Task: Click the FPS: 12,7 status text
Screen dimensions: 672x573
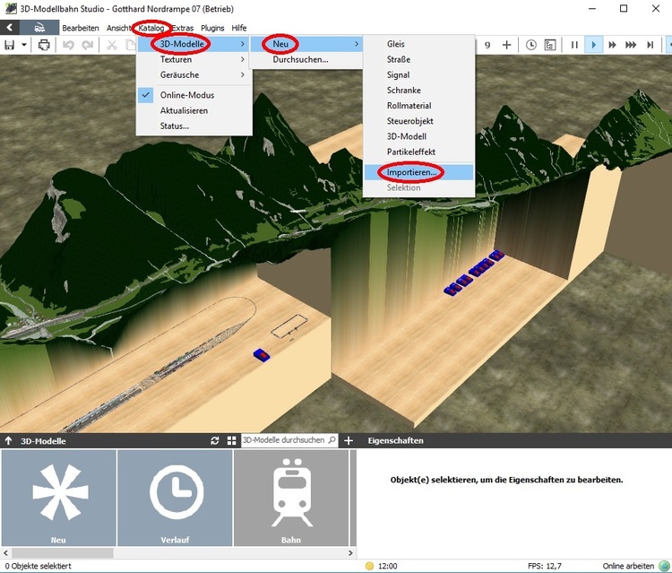Action: pyautogui.click(x=545, y=566)
